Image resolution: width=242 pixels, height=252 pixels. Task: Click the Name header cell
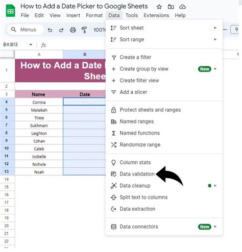[39, 94]
